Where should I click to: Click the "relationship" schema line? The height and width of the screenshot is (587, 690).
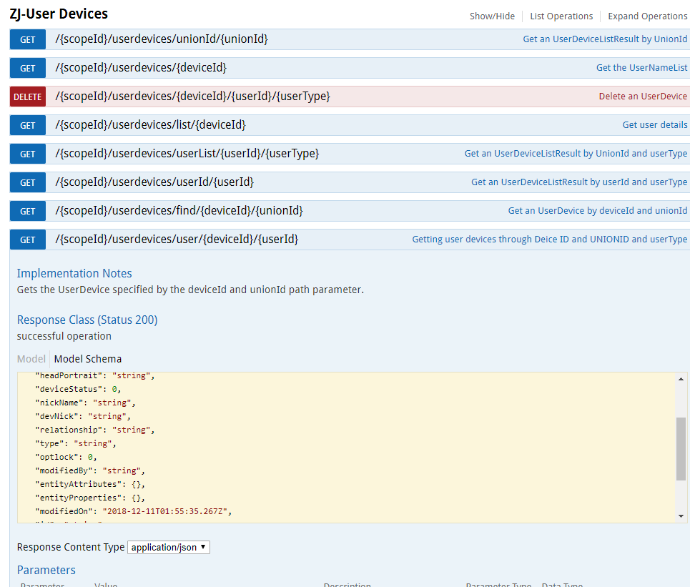pyautogui.click(x=94, y=430)
